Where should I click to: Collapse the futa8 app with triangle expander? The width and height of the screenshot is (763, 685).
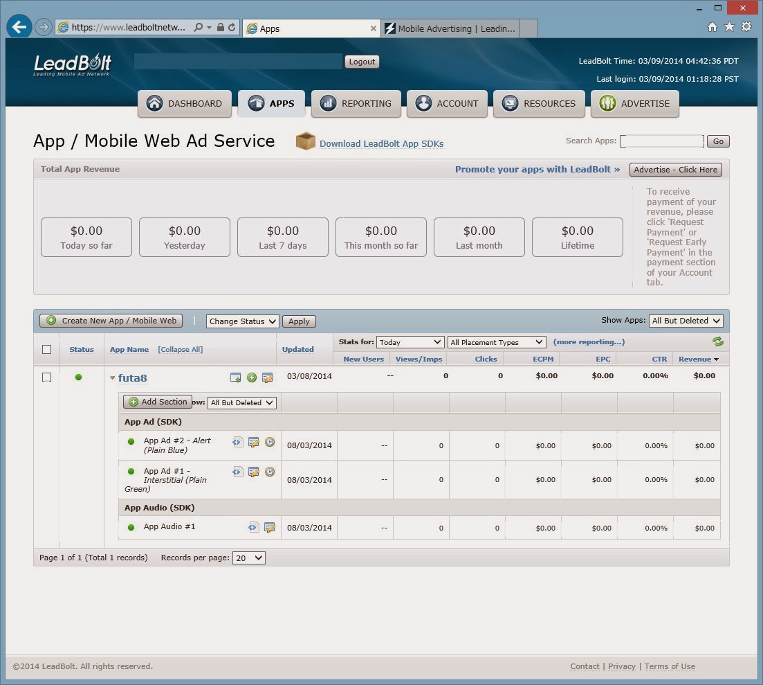click(112, 377)
